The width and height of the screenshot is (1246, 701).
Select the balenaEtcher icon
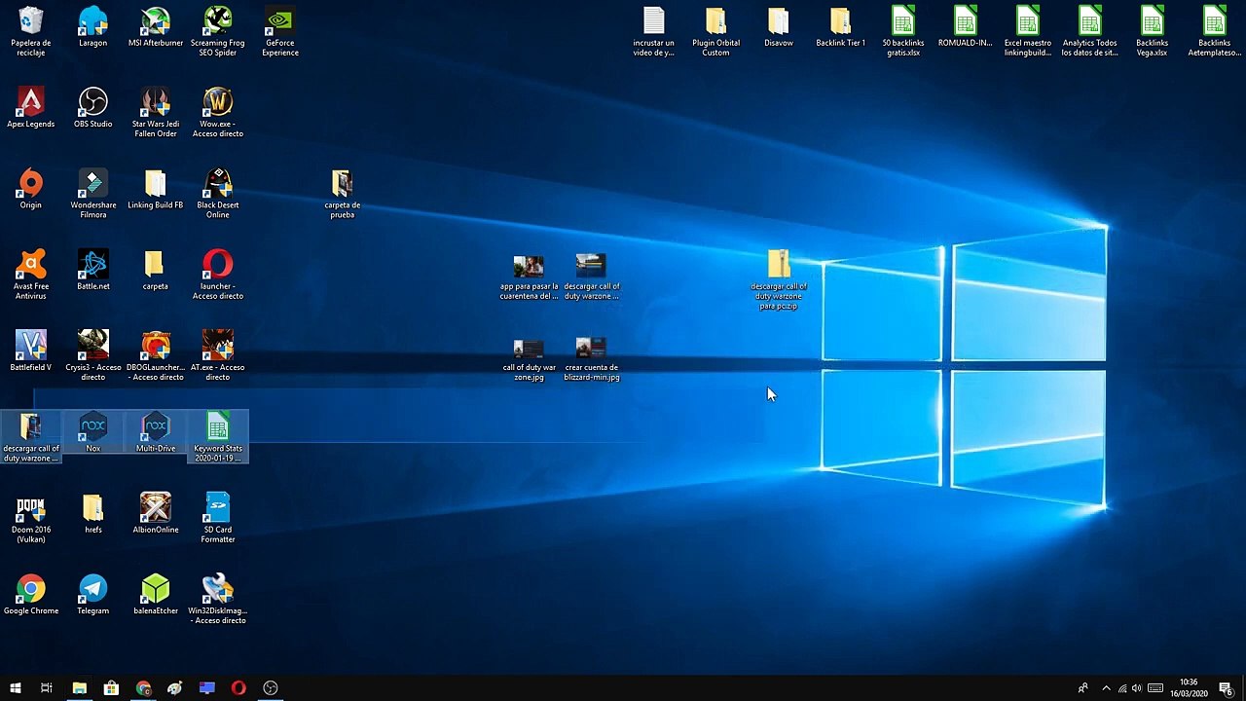pyautogui.click(x=156, y=594)
